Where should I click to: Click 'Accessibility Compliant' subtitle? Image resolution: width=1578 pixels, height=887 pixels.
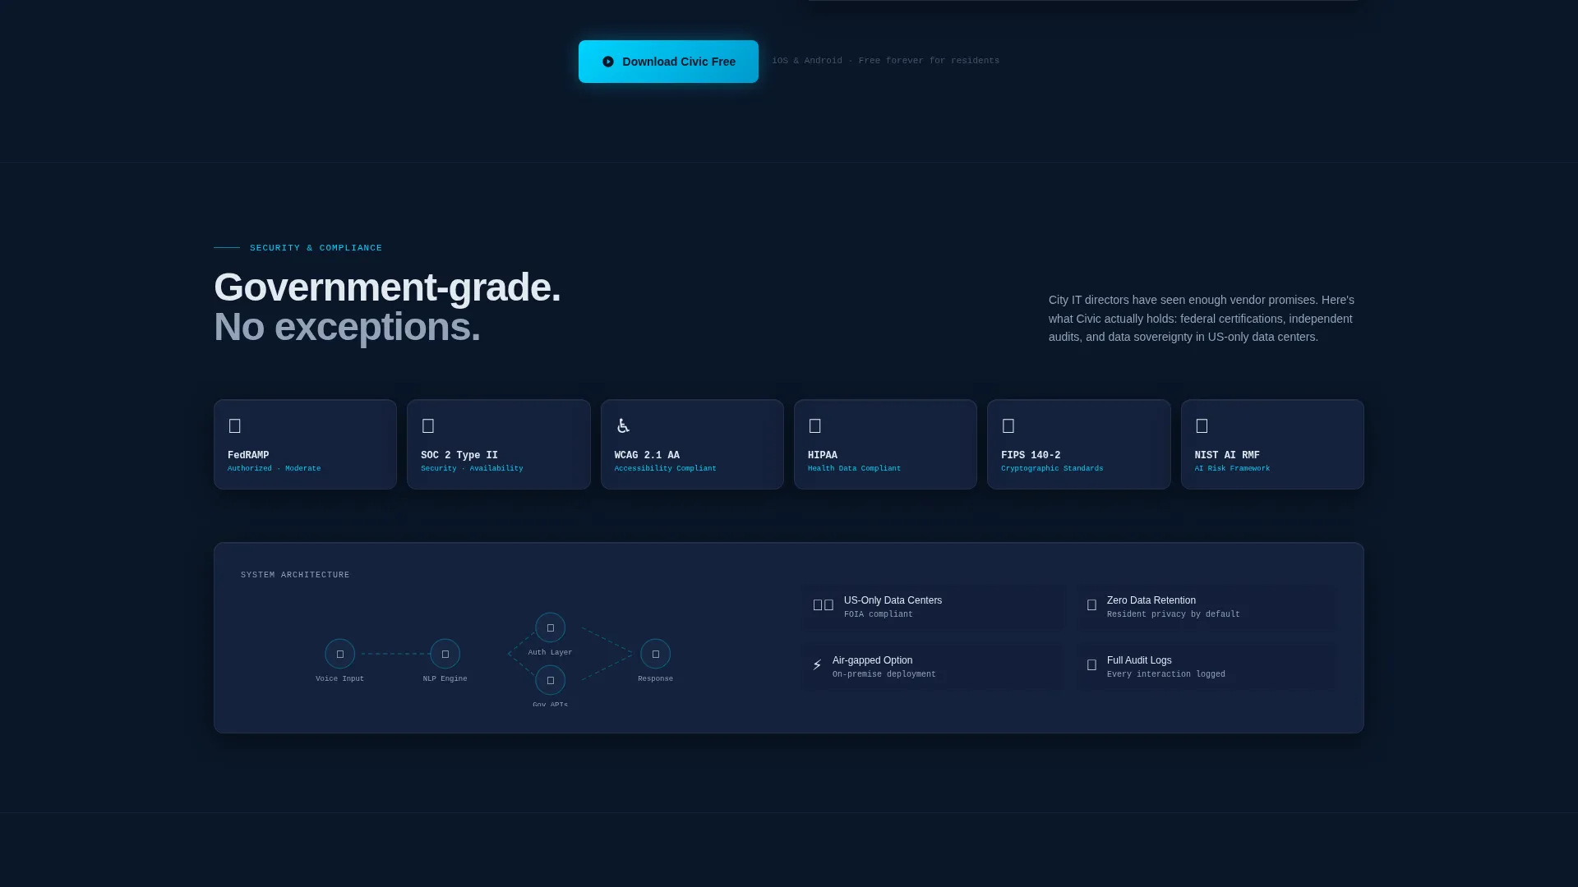point(666,469)
